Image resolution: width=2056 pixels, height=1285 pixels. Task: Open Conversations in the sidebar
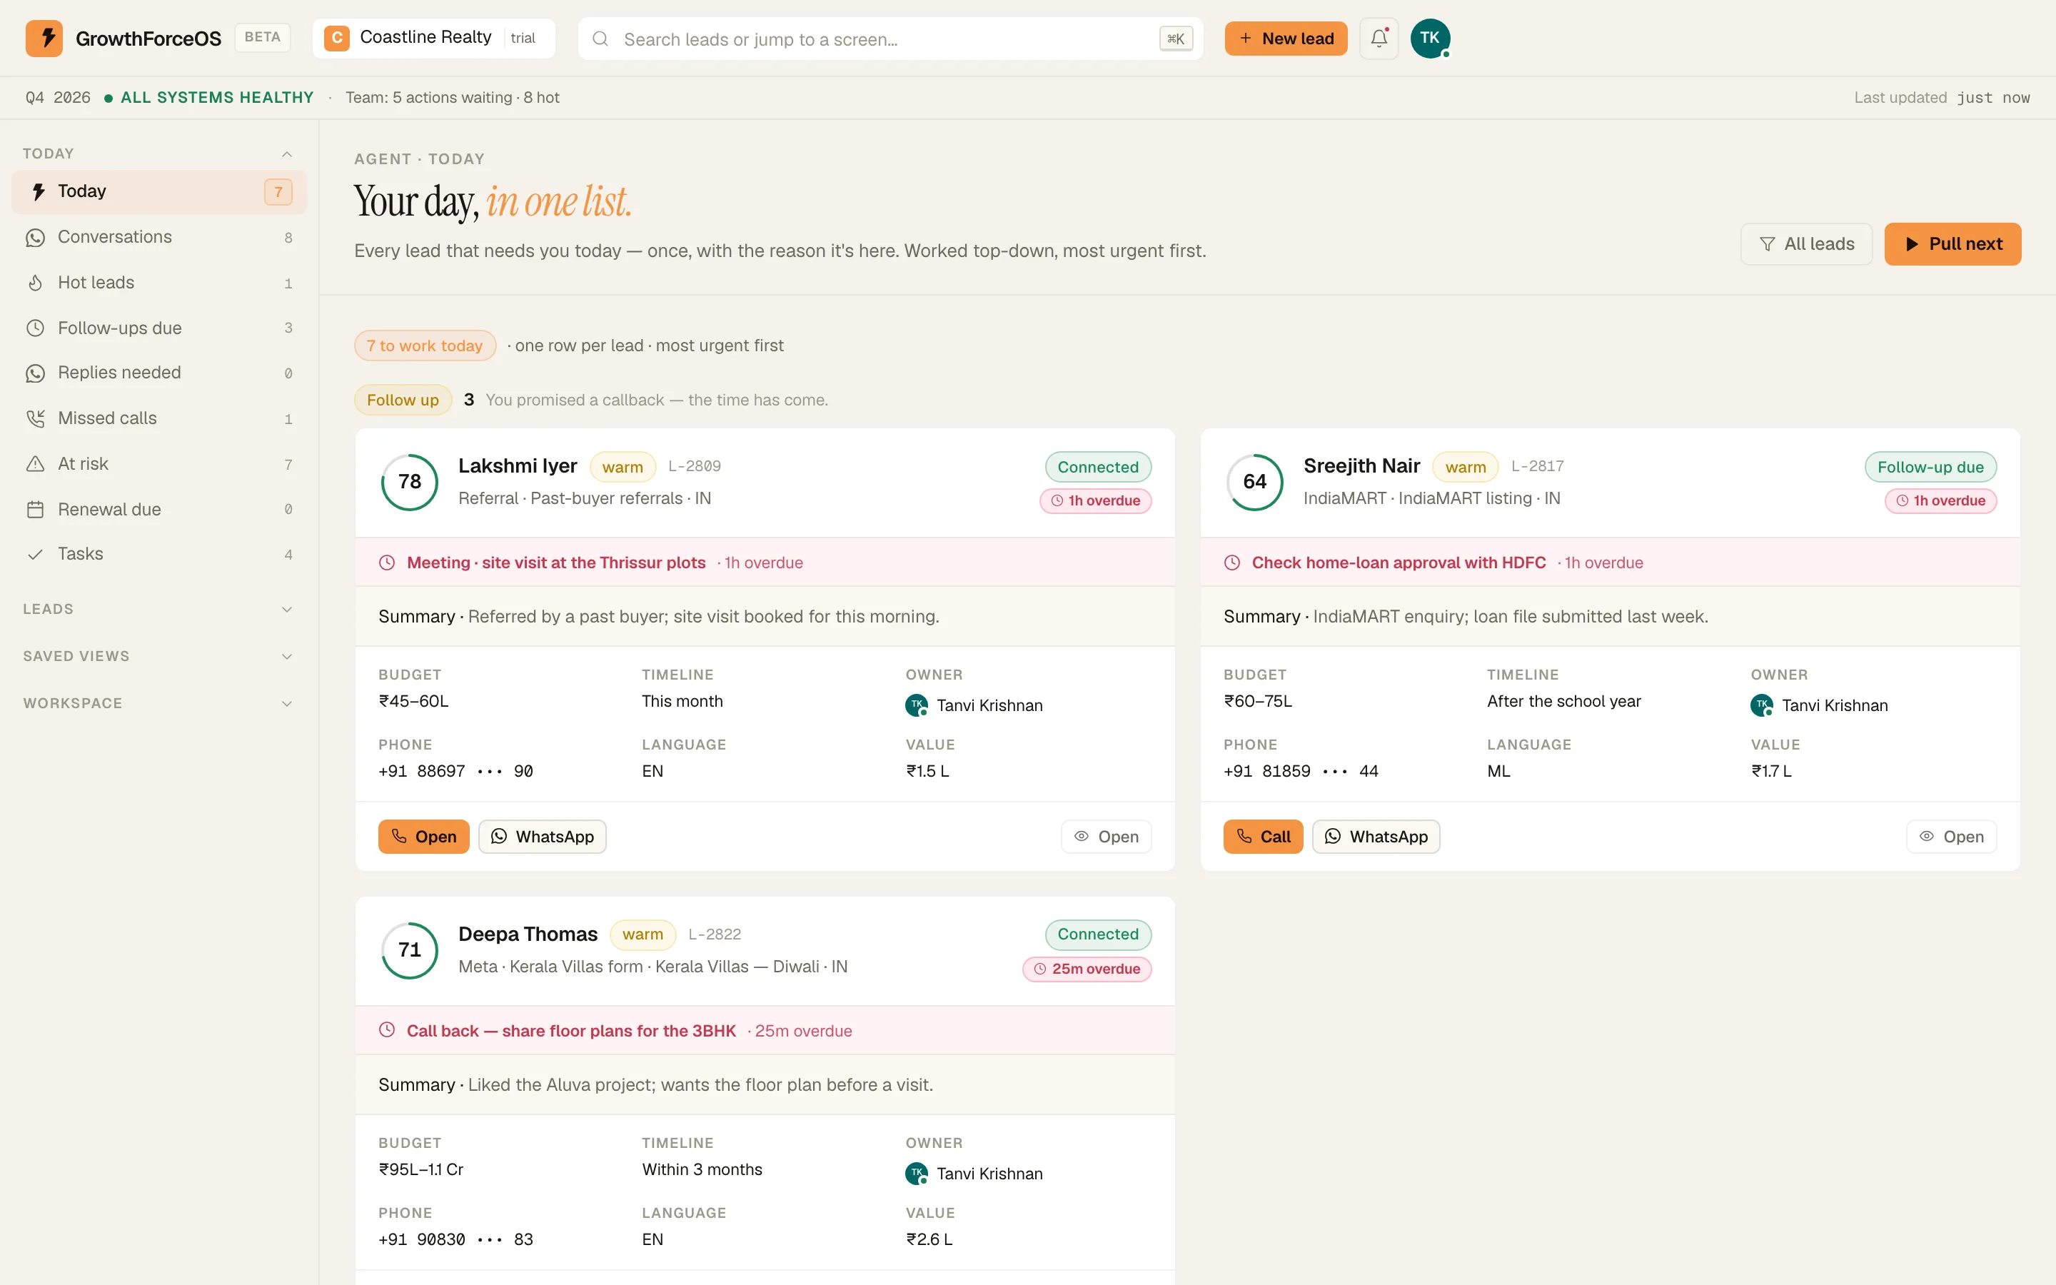[159, 237]
